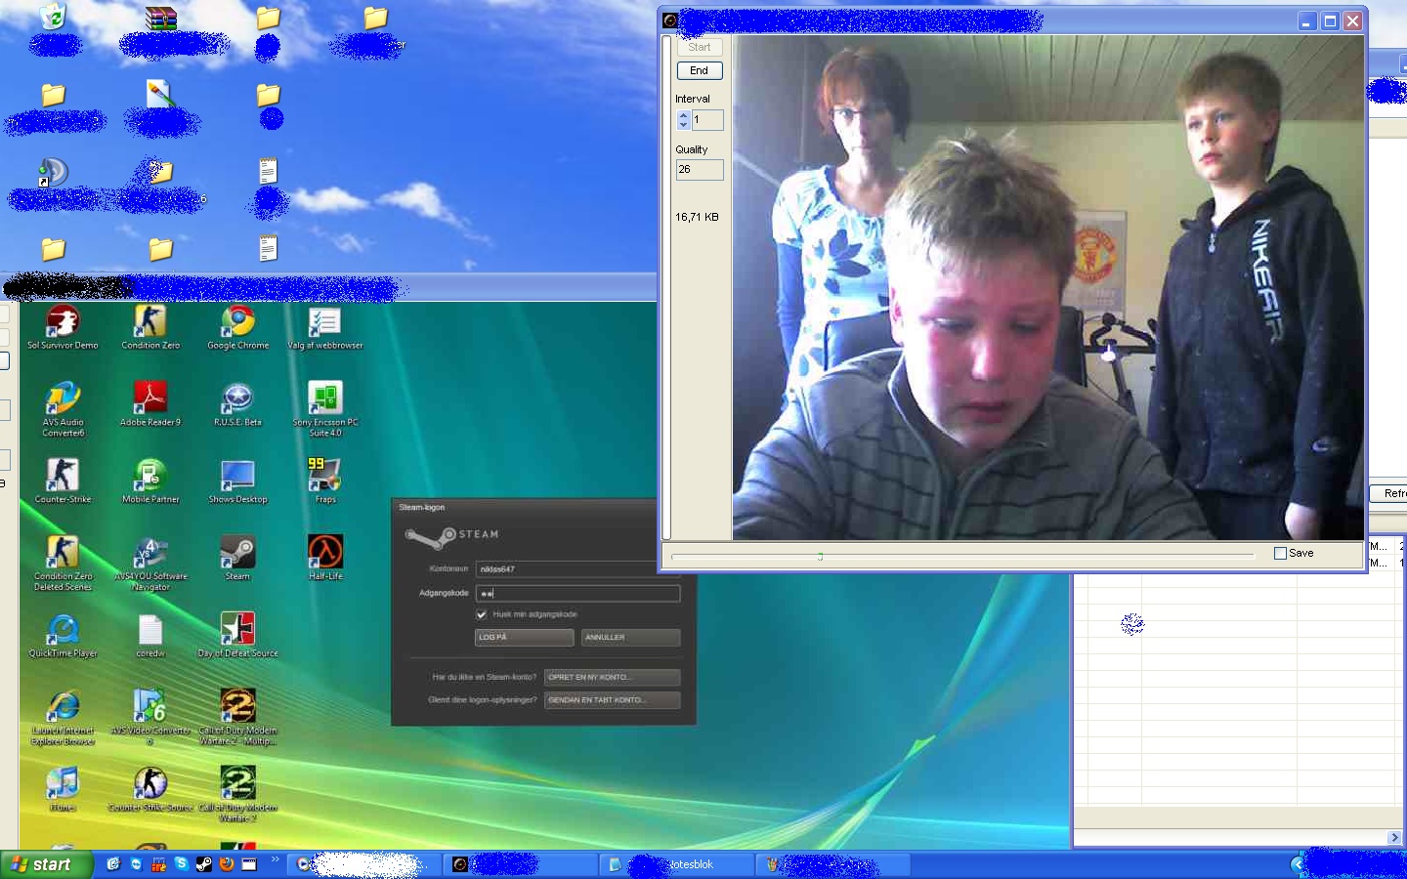Uncheck the Husk min adgangskode checkbox
Image resolution: width=1407 pixels, height=879 pixels.
pyautogui.click(x=482, y=614)
